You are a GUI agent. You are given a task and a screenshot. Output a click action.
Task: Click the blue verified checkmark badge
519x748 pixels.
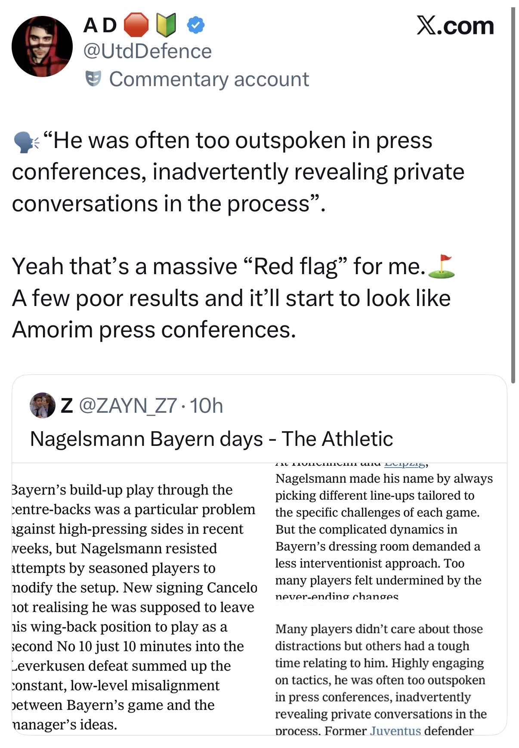[x=196, y=25]
